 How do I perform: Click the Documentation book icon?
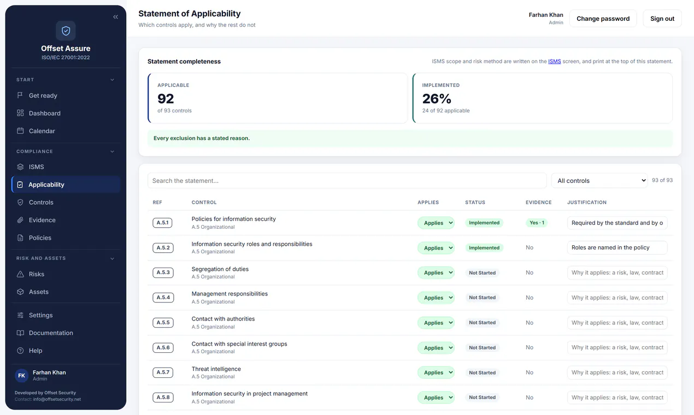coord(20,333)
